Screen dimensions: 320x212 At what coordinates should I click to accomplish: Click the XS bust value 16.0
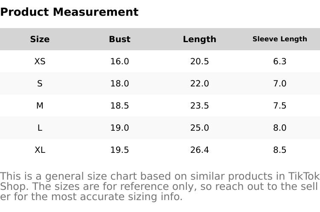pos(119,61)
